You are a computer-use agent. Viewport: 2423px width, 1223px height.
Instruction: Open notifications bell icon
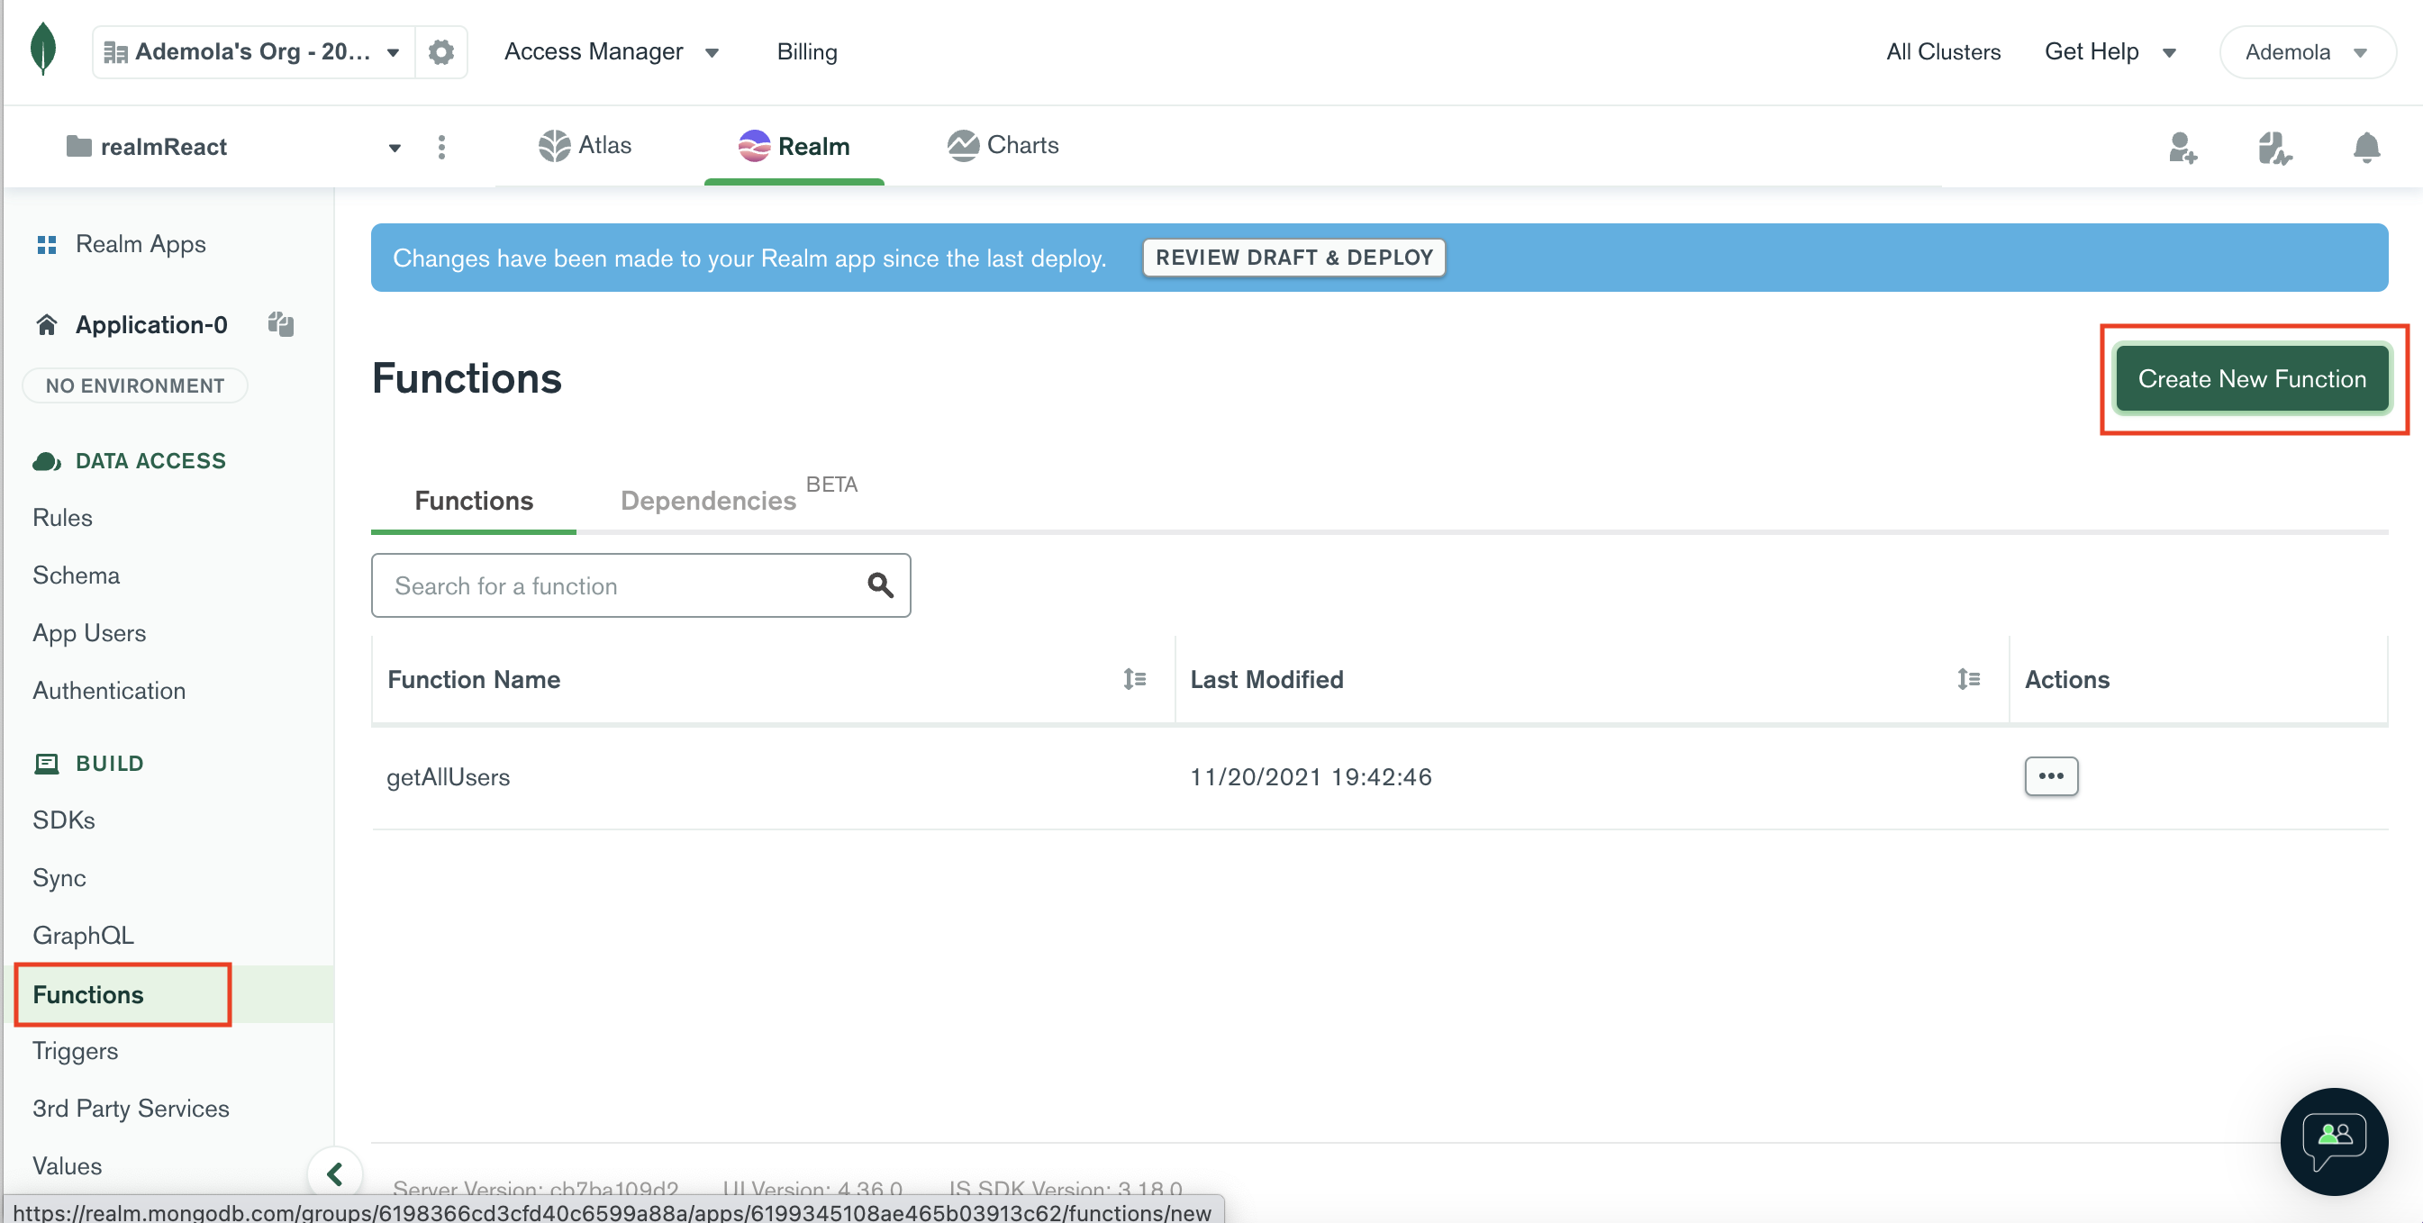(x=2365, y=148)
